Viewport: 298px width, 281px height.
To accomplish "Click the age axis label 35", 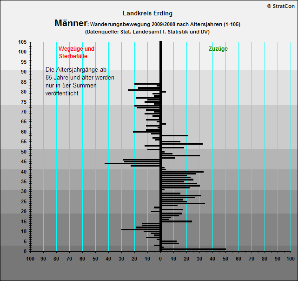I will tap(24, 182).
